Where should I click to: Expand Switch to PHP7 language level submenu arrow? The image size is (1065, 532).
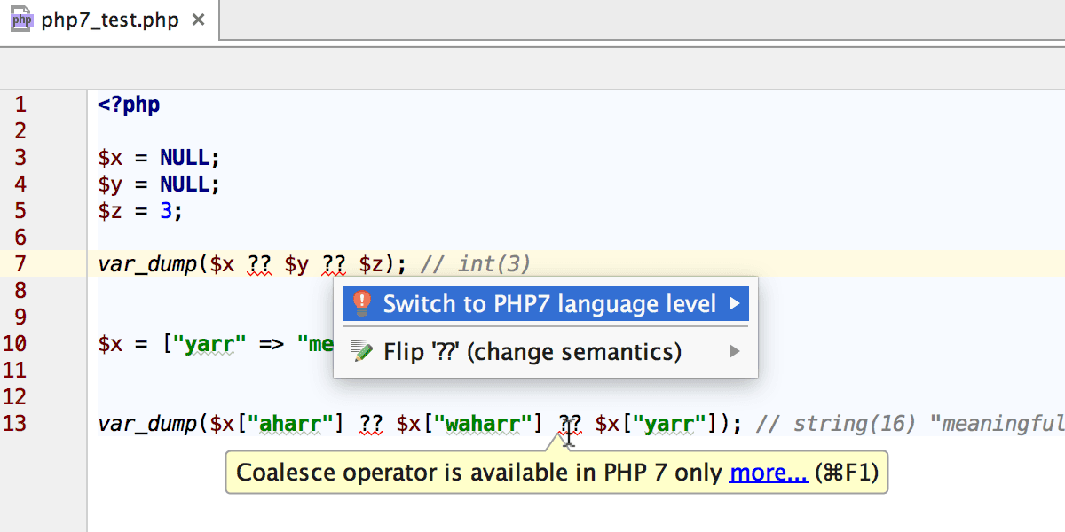pos(734,304)
